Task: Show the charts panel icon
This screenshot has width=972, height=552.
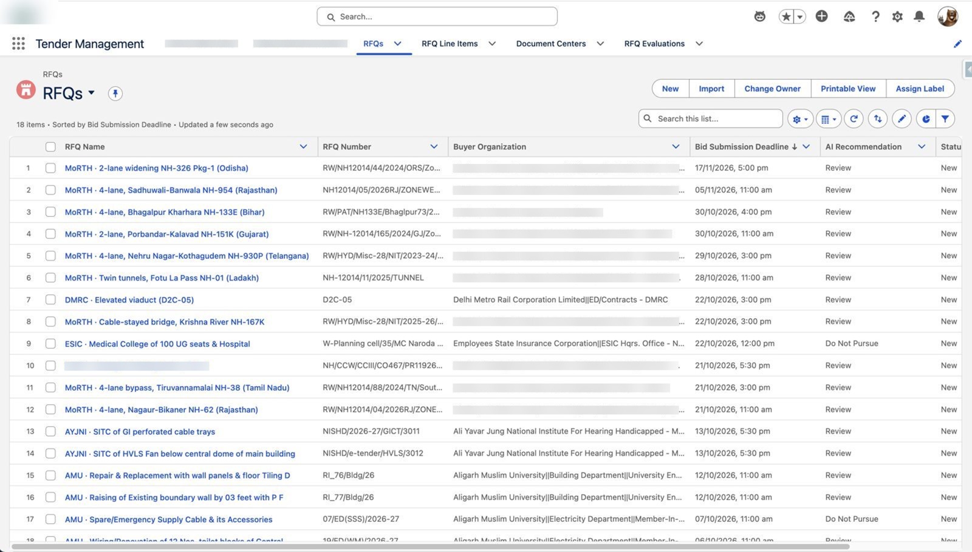Action: 926,119
